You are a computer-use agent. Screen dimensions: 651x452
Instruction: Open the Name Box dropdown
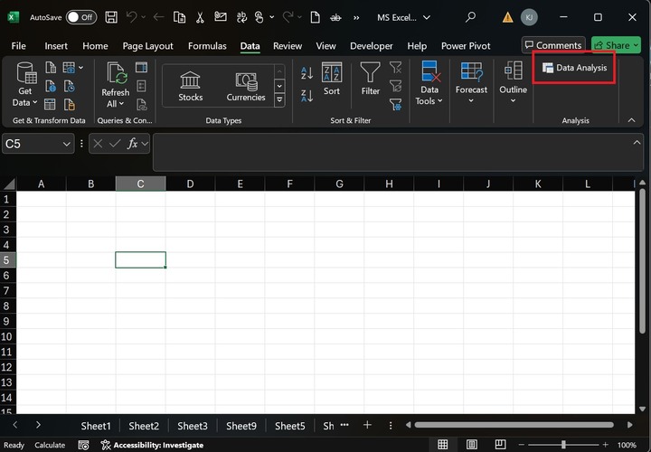(x=67, y=144)
